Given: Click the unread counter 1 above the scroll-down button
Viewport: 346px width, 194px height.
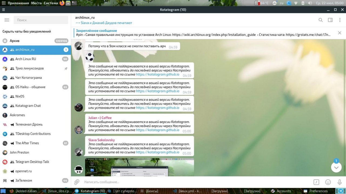Looking at the screenshot, I should click(x=336, y=161).
